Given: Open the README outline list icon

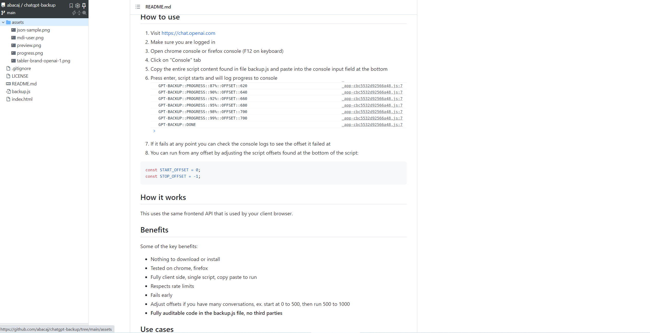Looking at the screenshot, I should click(x=138, y=7).
